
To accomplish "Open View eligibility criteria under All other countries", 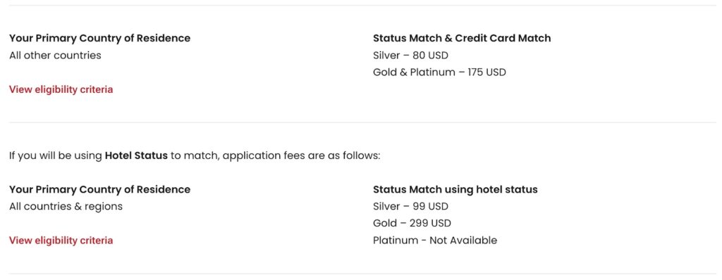I will [61, 89].
